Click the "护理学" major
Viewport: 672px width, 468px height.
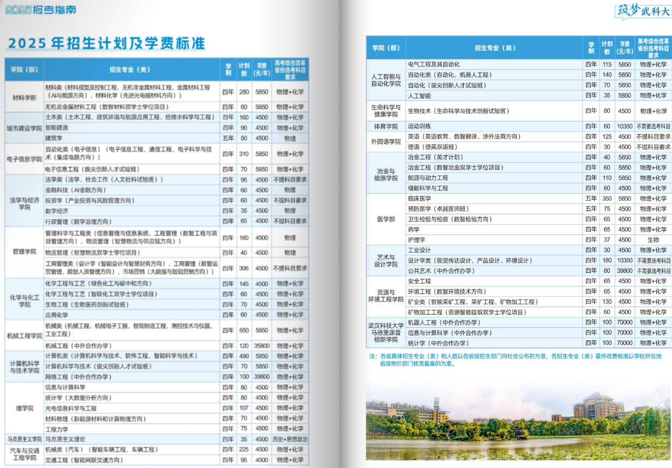[417, 239]
